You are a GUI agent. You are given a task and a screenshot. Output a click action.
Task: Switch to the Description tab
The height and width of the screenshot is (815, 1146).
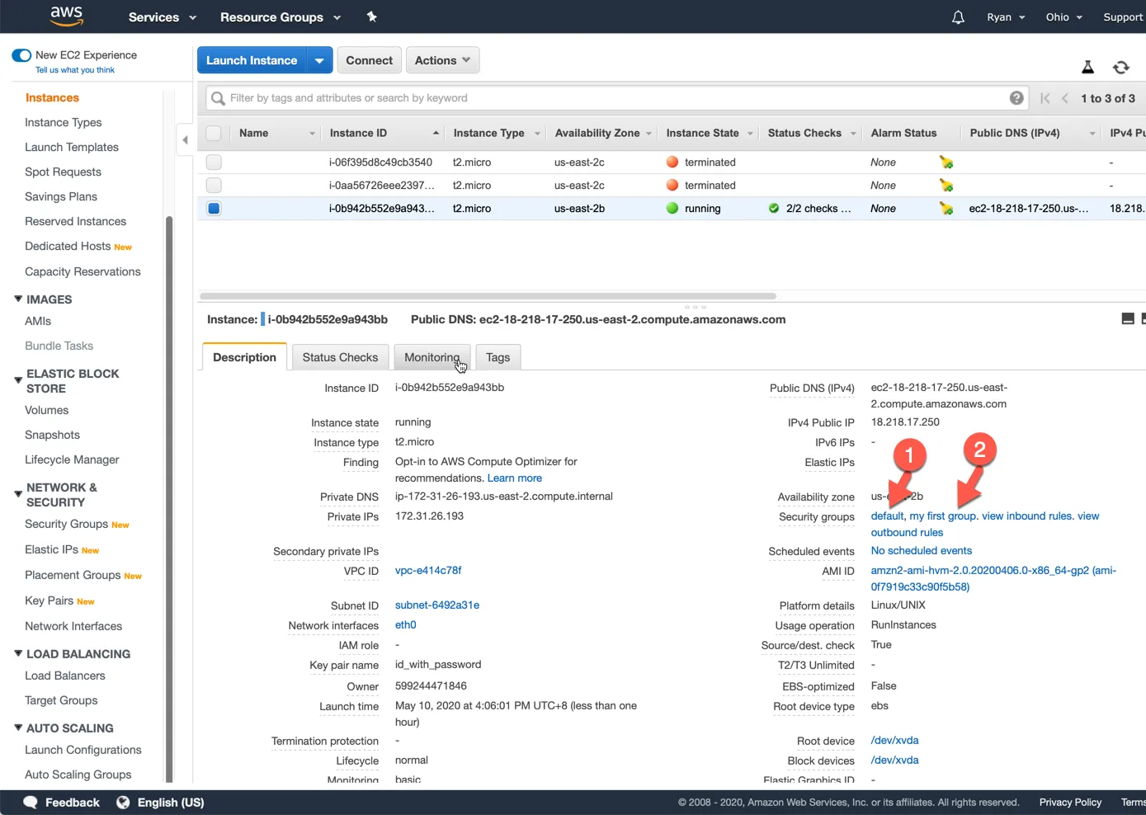click(x=244, y=357)
